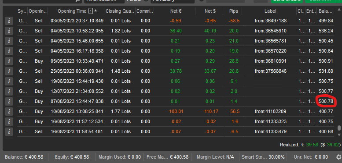Sort by the Pips column header
This screenshot has width=342, height=163.
click(x=234, y=11)
